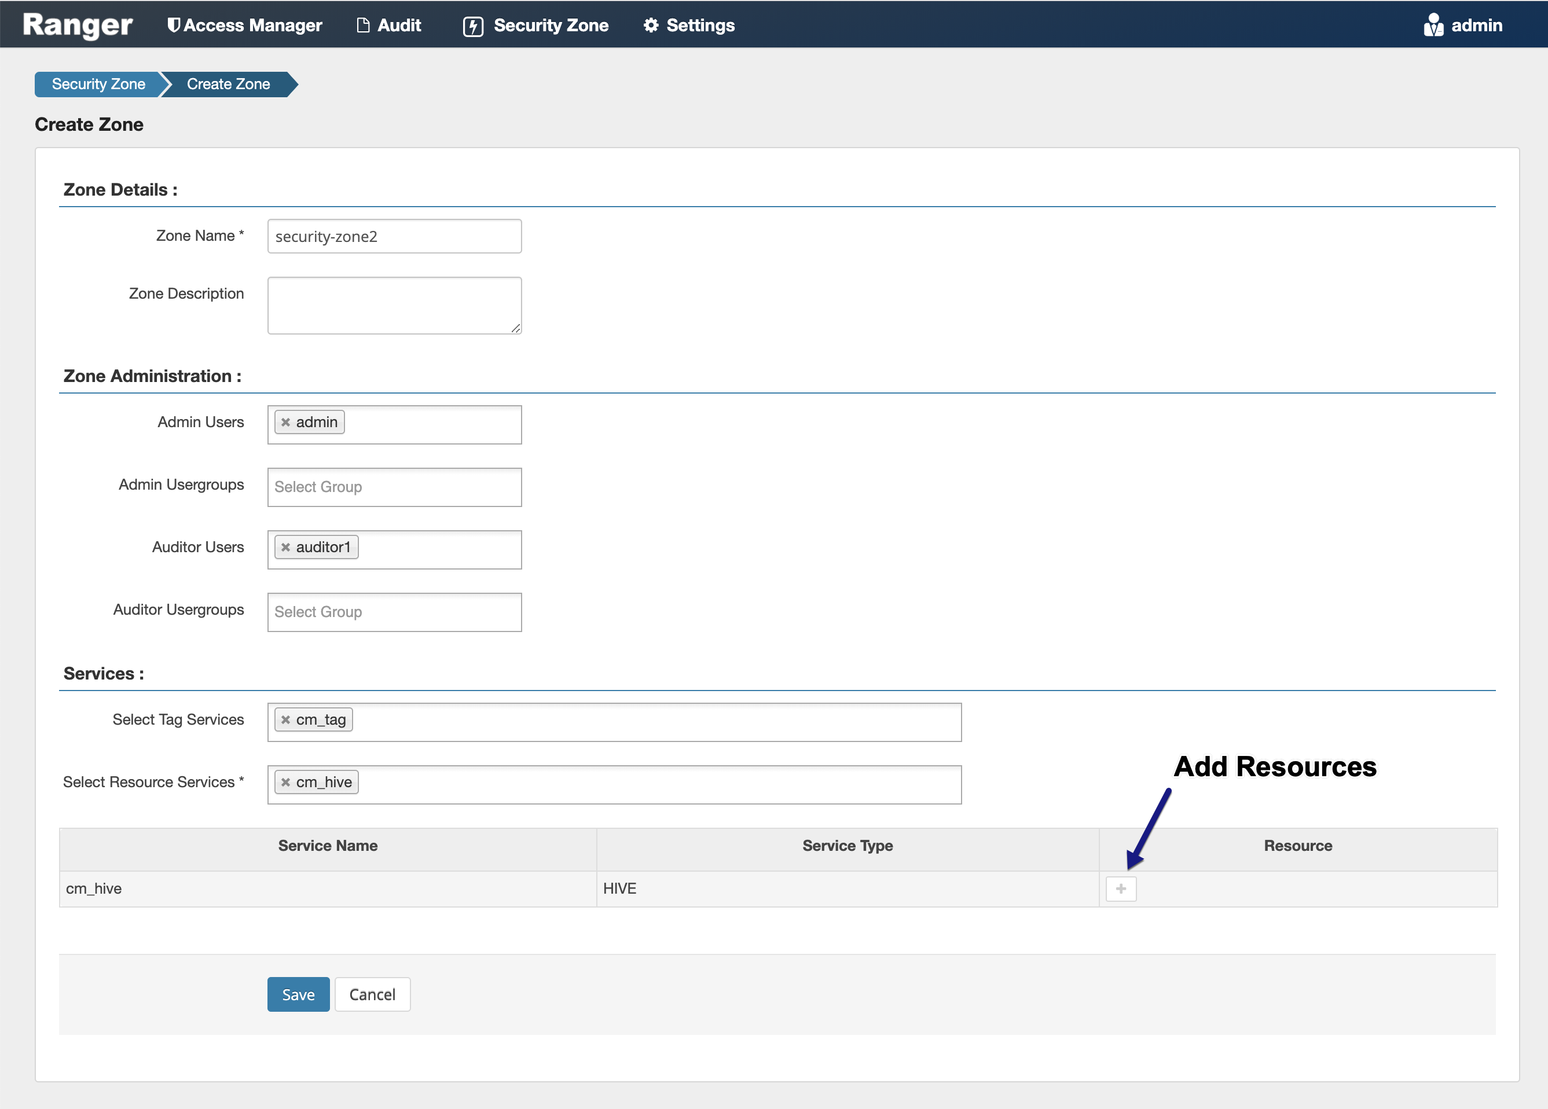The image size is (1548, 1109).
Task: Click into the Zone Name input field
Action: [x=394, y=236]
